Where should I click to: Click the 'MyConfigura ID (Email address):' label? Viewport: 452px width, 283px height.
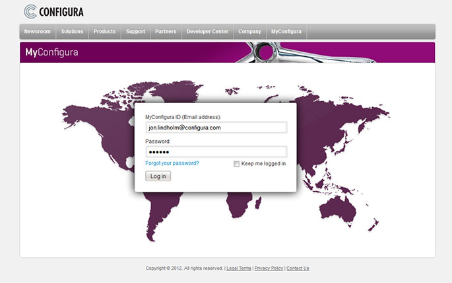[x=183, y=117]
